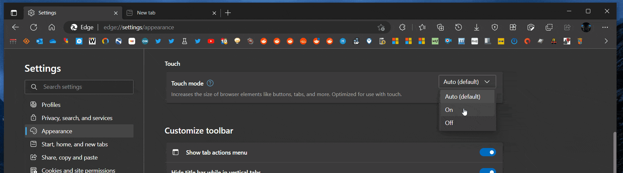Open the Collections icon

[x=440, y=27]
